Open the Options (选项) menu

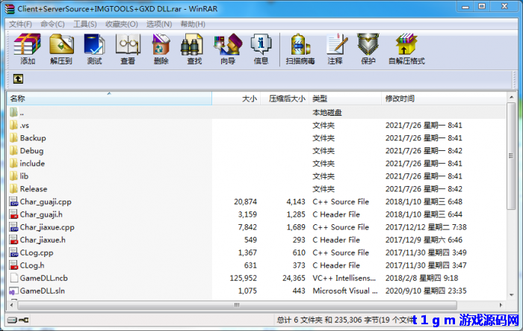click(x=159, y=25)
